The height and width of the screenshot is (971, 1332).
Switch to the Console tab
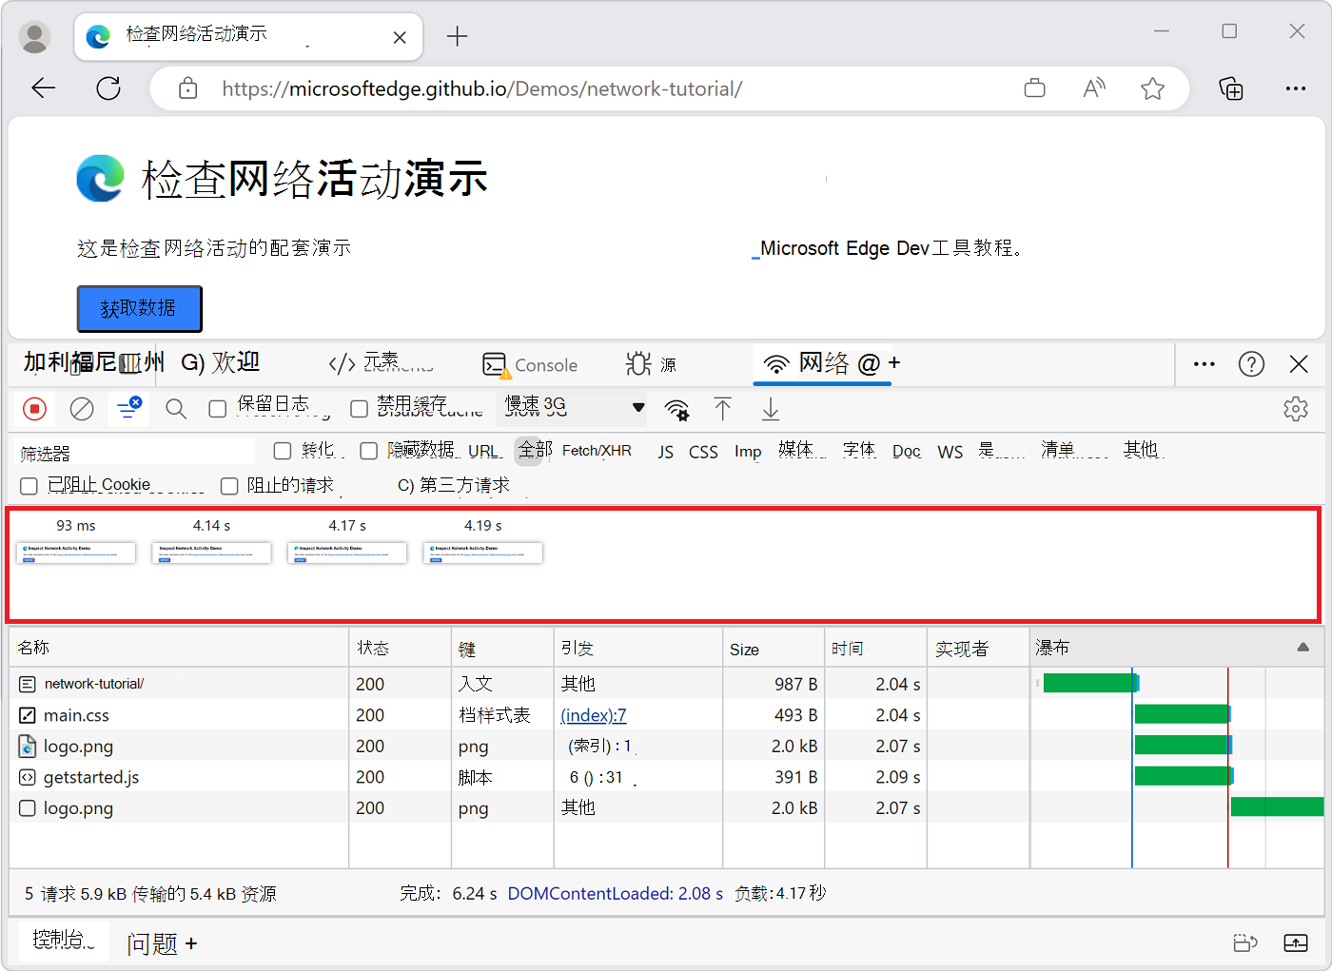531,364
